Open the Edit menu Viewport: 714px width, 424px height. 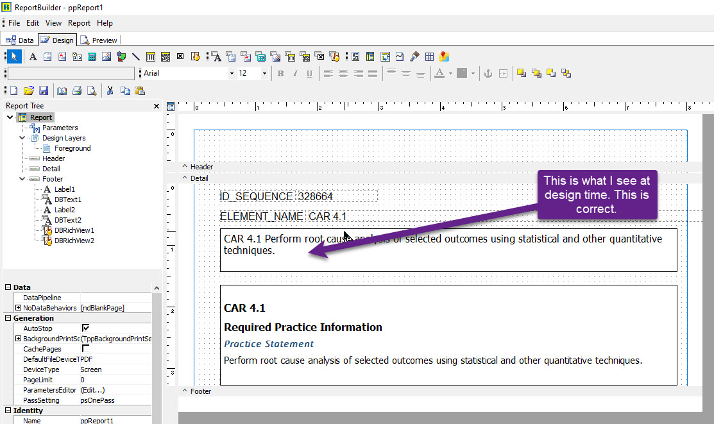(32, 22)
